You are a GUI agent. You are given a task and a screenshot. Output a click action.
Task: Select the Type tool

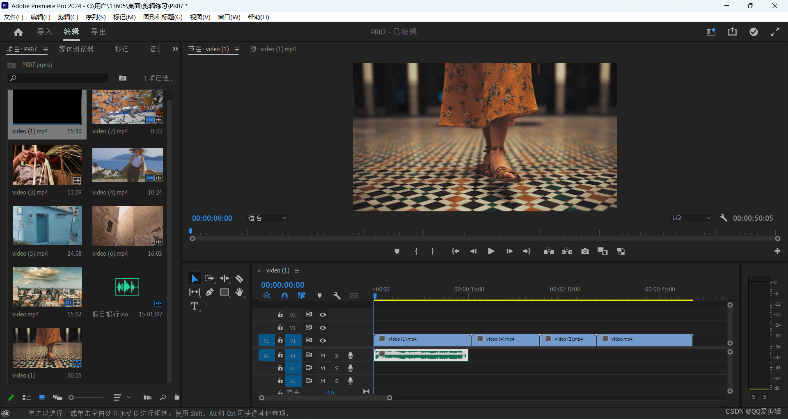(x=195, y=306)
